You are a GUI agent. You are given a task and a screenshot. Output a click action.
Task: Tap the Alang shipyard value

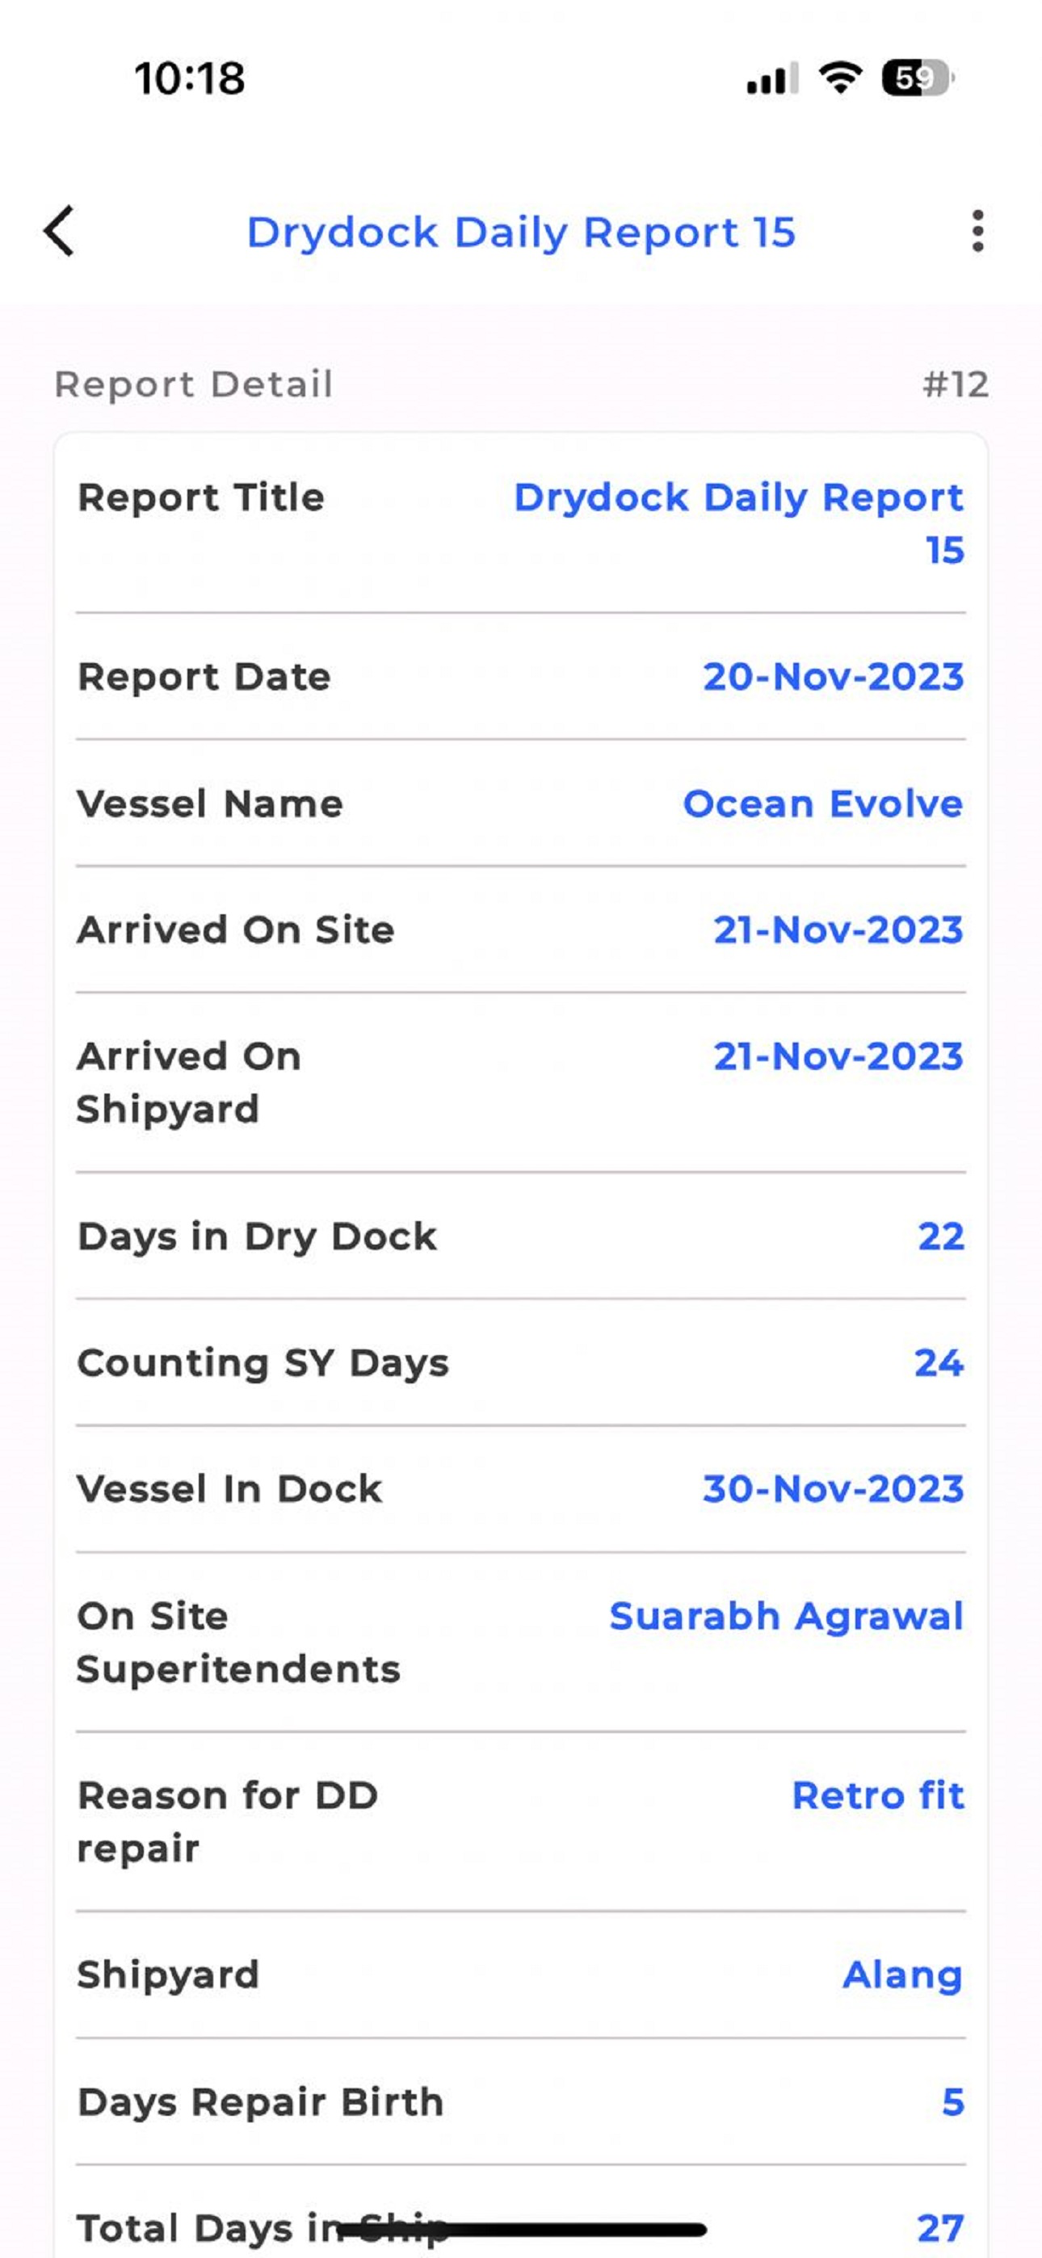tap(902, 1975)
